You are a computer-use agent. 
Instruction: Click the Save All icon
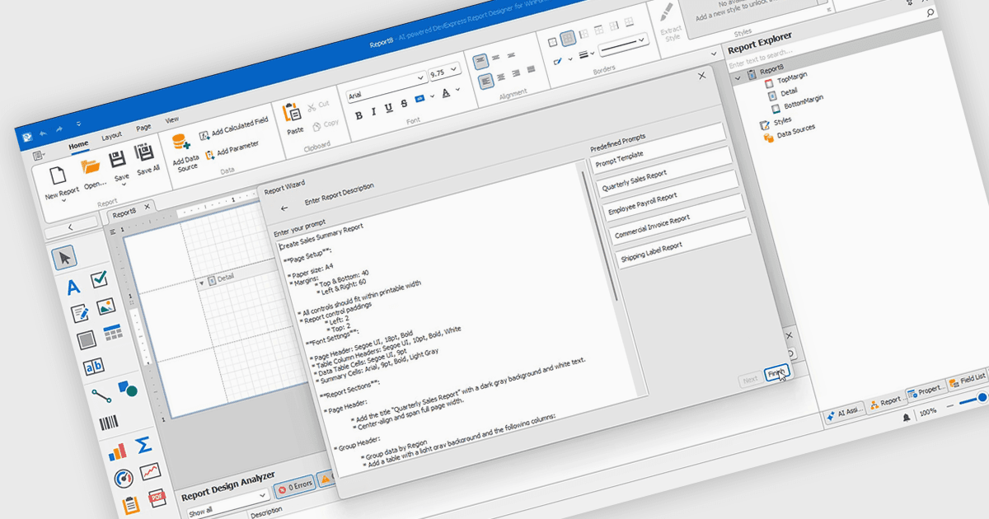(x=143, y=152)
